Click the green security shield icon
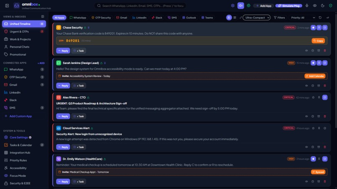Image resolution: width=337 pixels, height=189 pixels. 331,5
